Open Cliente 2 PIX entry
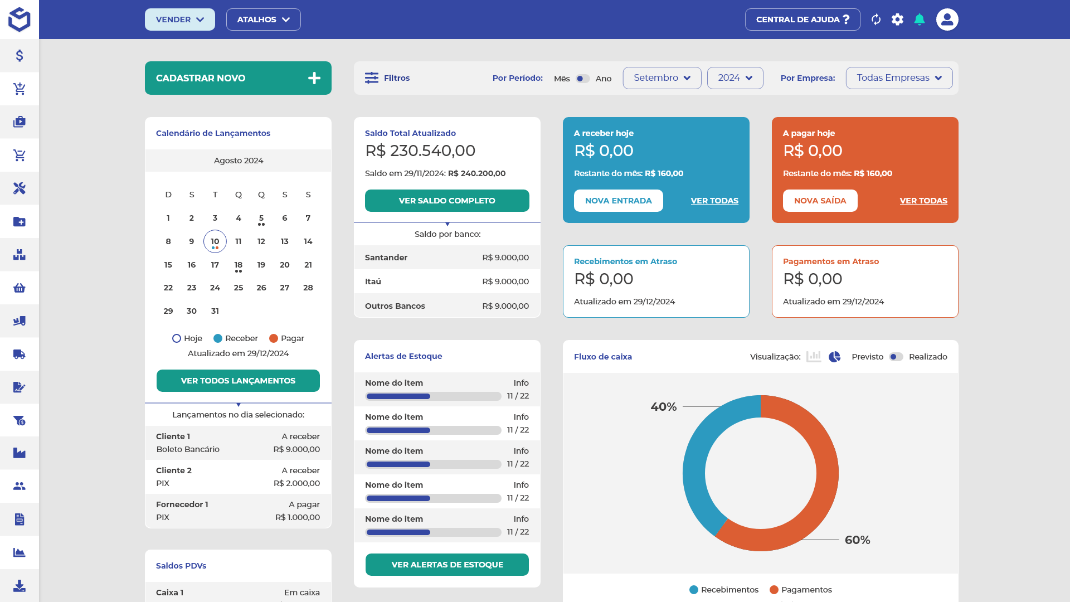The image size is (1070, 602). [238, 477]
